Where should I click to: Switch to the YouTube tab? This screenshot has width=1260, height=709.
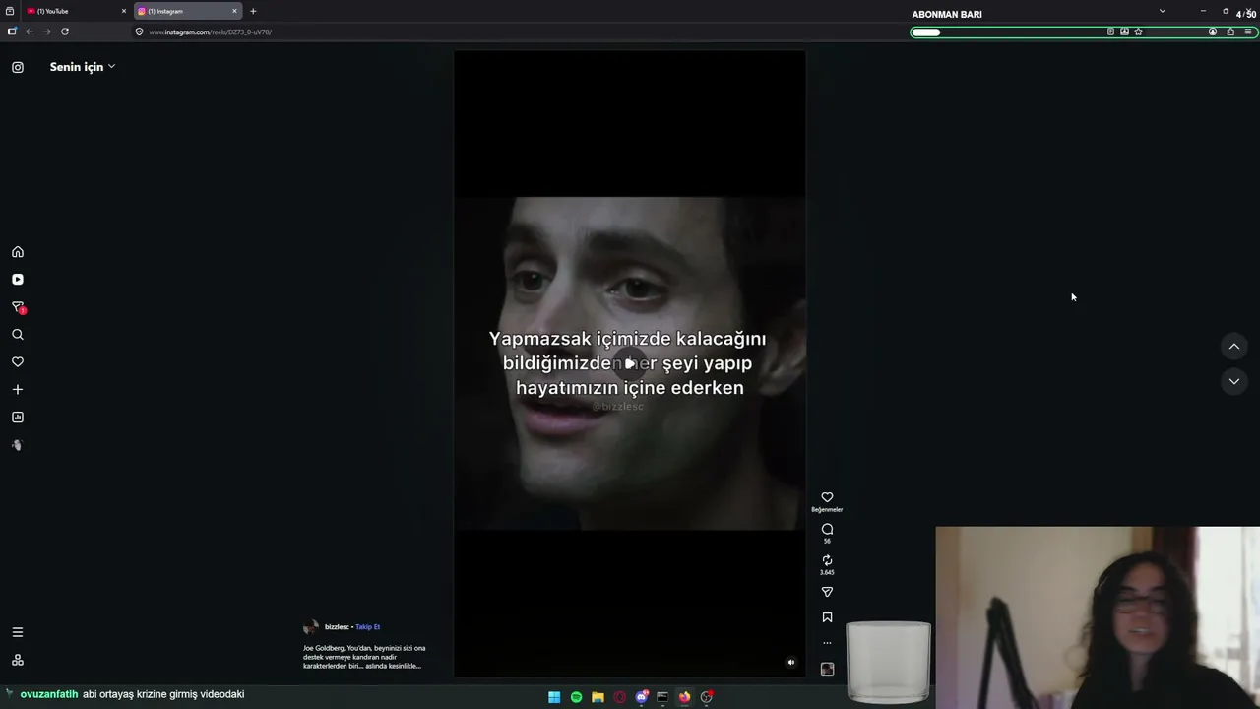[x=75, y=11]
